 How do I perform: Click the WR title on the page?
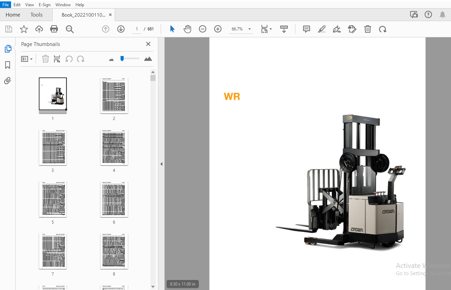(x=232, y=96)
